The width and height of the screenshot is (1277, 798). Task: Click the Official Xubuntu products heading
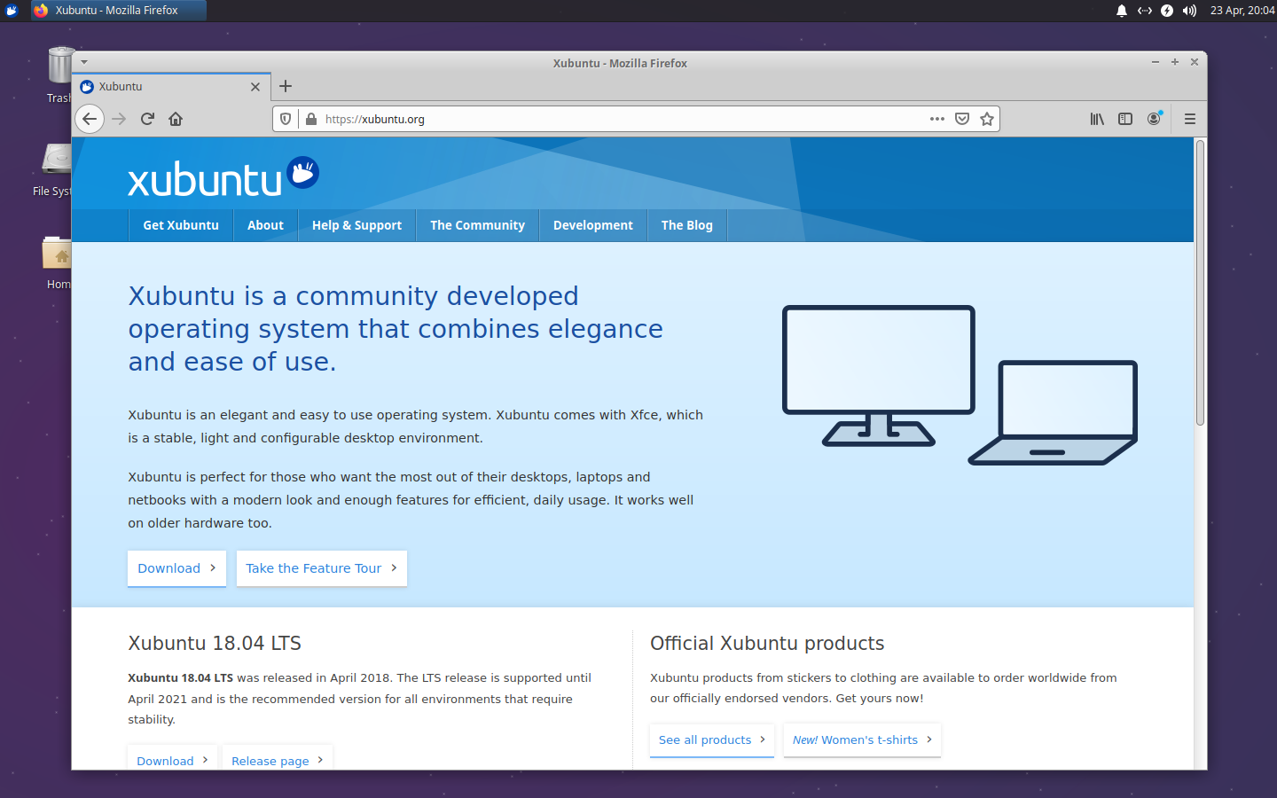(767, 644)
